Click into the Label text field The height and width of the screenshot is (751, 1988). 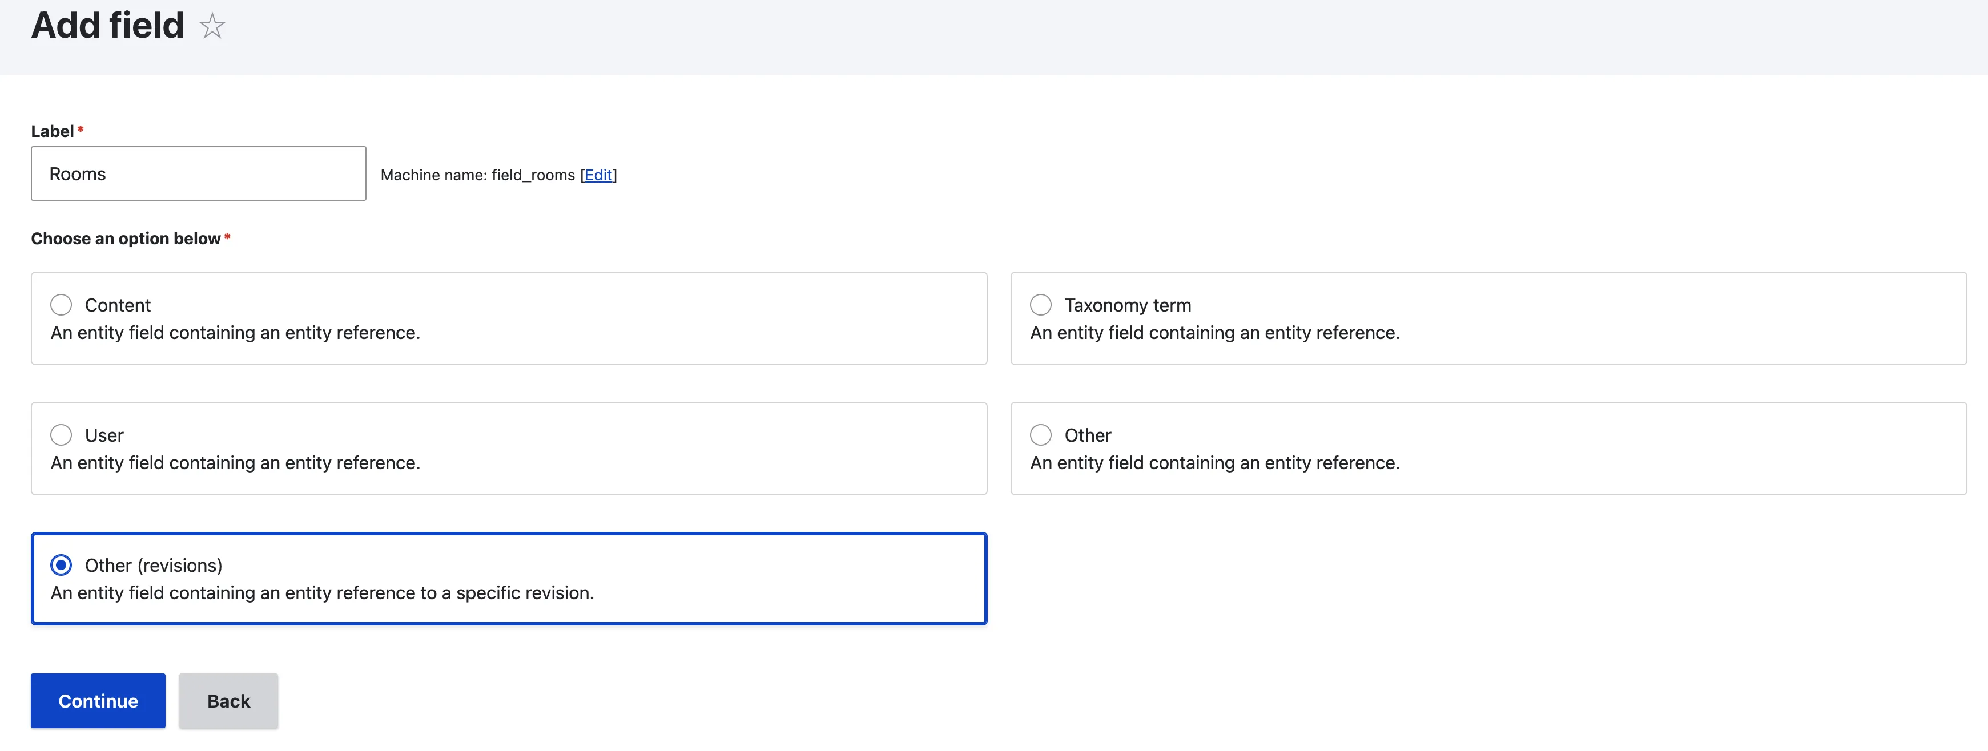point(198,173)
